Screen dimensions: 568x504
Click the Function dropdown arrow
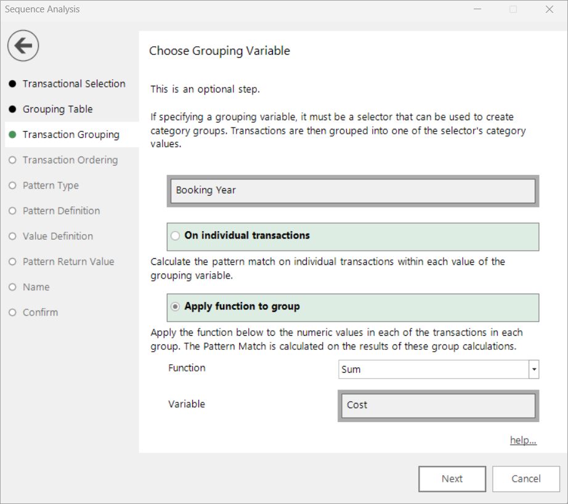coord(534,369)
